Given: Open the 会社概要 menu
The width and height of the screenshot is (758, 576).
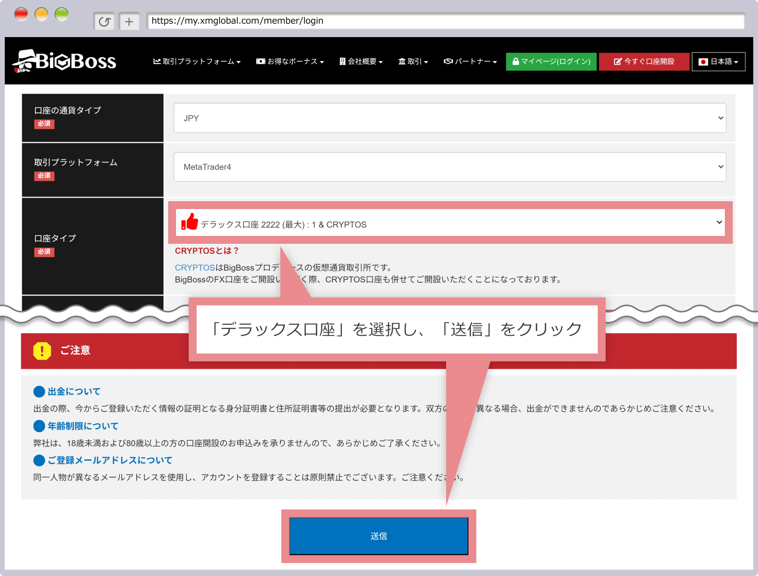Looking at the screenshot, I should [x=361, y=62].
